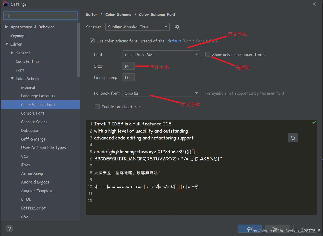Close the Settings window
323x236 pixels.
coord(314,4)
